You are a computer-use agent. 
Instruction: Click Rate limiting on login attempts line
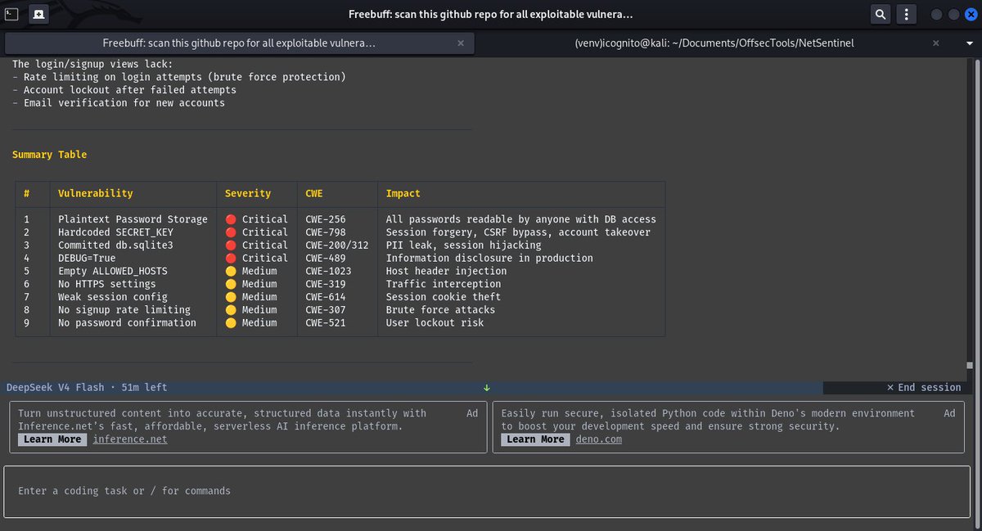pyautogui.click(x=178, y=77)
